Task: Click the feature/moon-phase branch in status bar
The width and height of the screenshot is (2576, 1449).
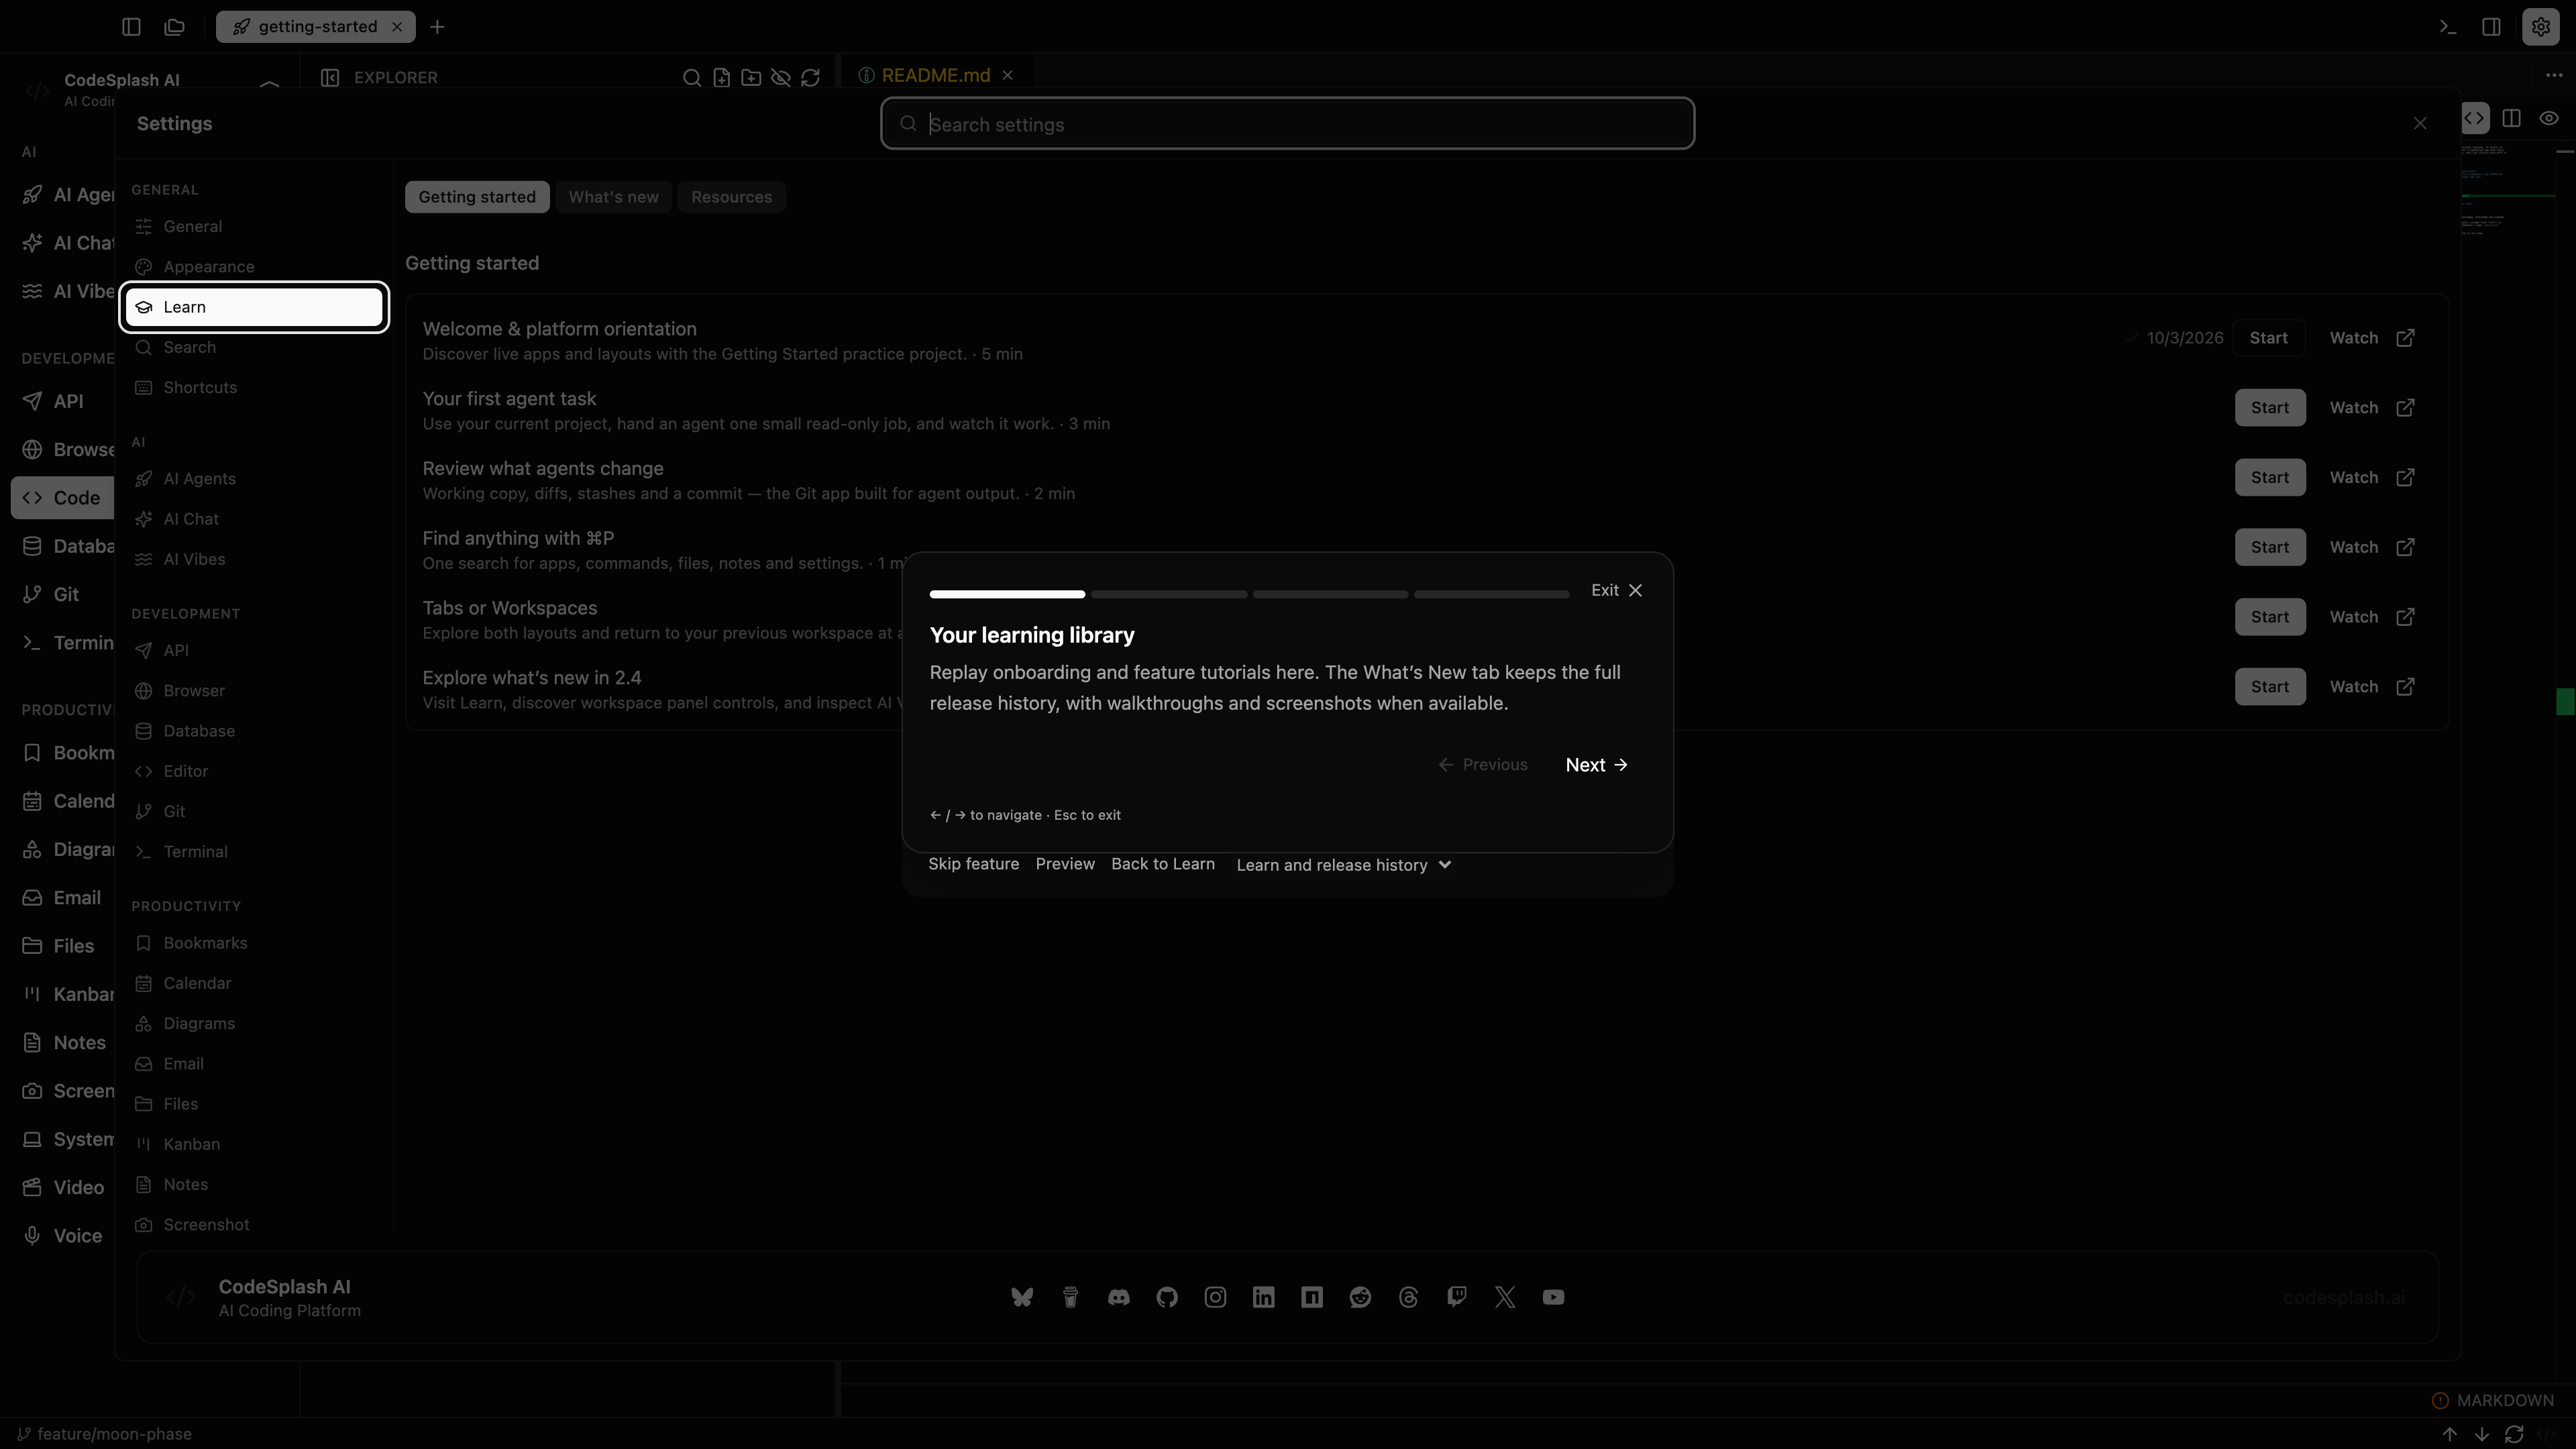Action: pos(104,1434)
